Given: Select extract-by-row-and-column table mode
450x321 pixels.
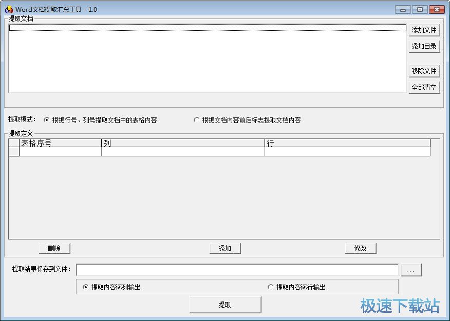Looking at the screenshot, I should click(x=47, y=120).
